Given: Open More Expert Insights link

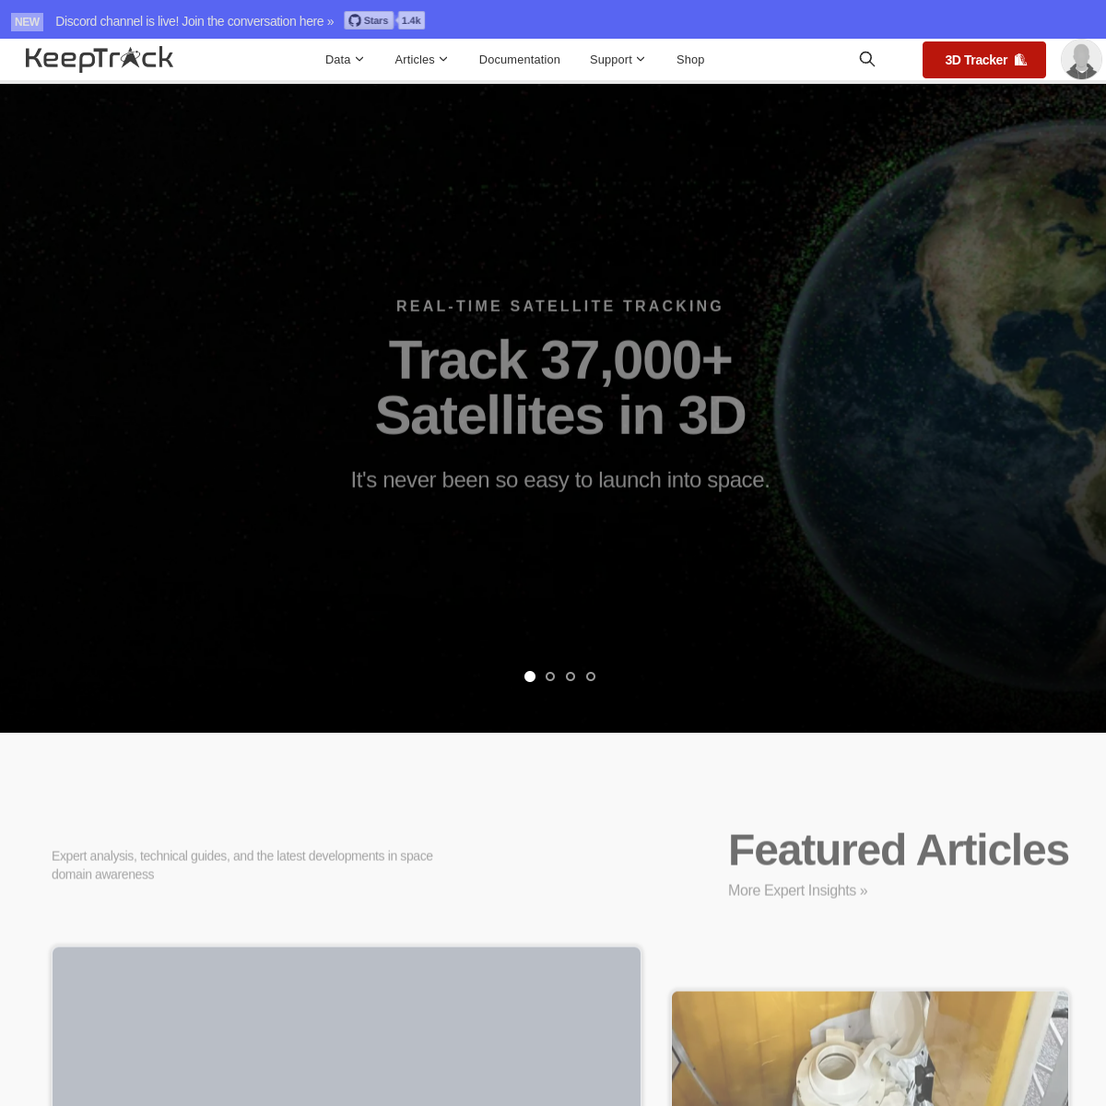Looking at the screenshot, I should point(797,889).
